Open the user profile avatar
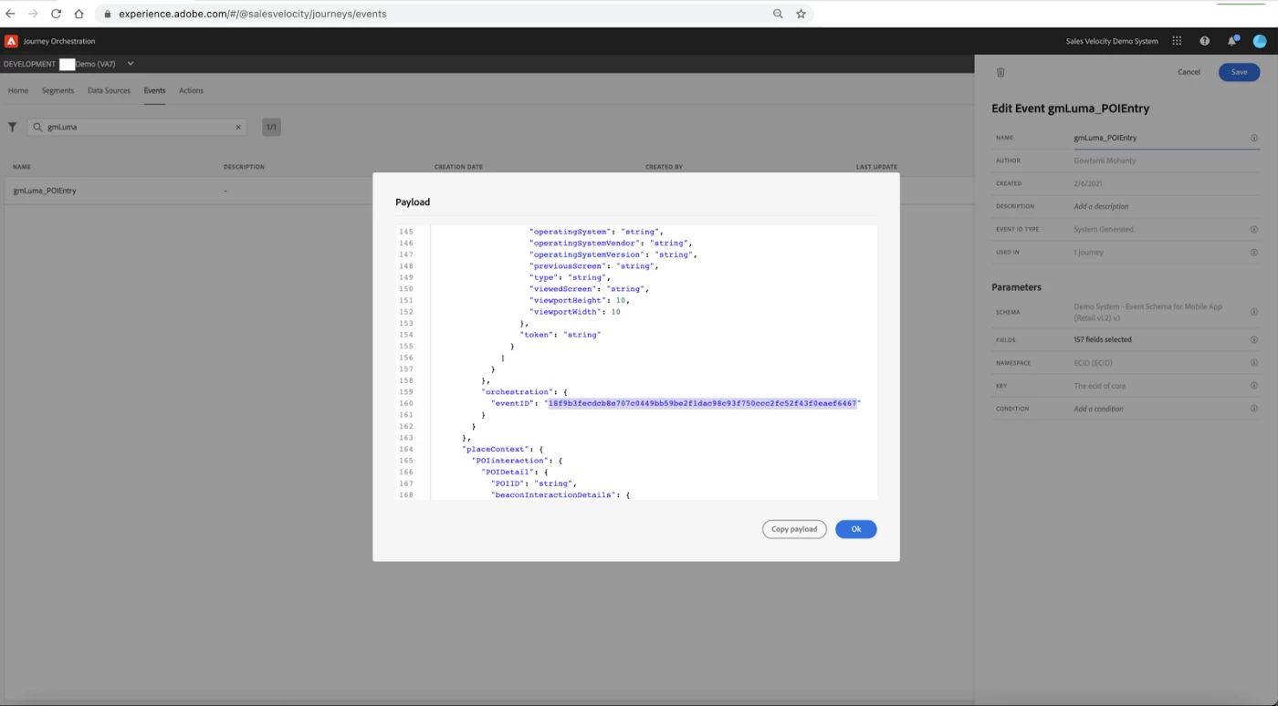This screenshot has width=1278, height=706. (x=1260, y=41)
